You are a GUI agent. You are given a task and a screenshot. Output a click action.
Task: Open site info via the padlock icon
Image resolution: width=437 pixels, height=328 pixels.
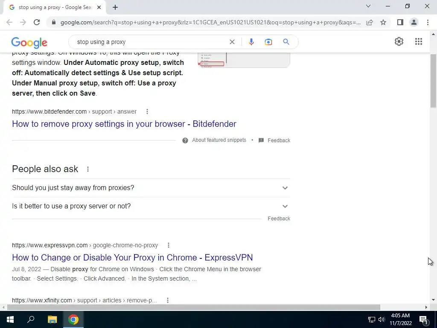tap(54, 22)
